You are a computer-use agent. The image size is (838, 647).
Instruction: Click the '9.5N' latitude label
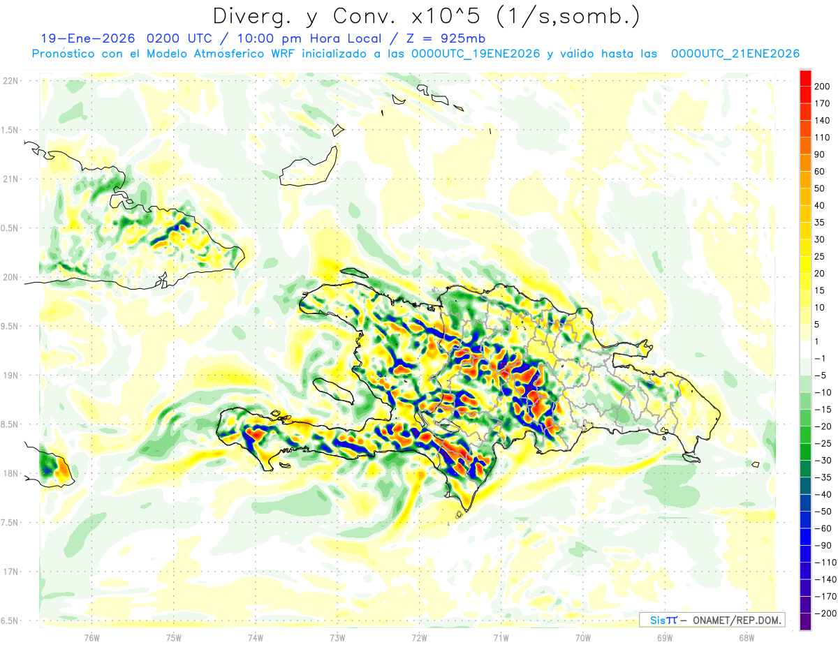click(x=10, y=326)
